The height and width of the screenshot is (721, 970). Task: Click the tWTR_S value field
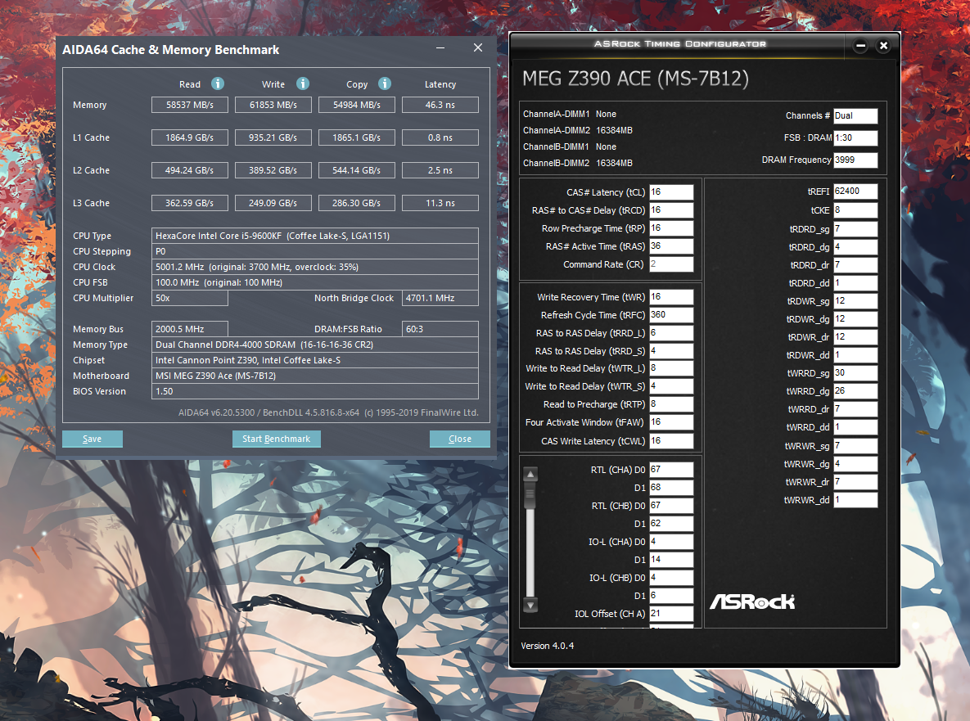point(671,386)
